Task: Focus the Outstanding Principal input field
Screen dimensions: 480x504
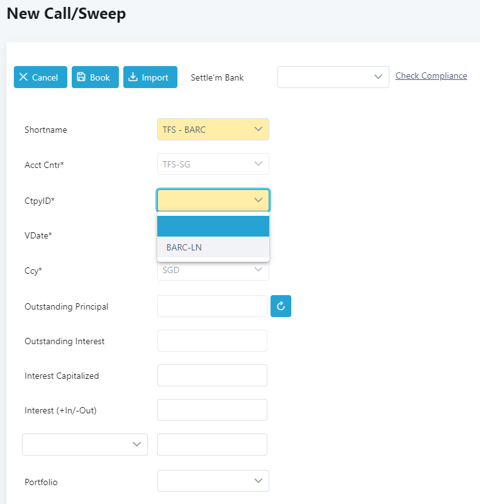Action: 212,306
